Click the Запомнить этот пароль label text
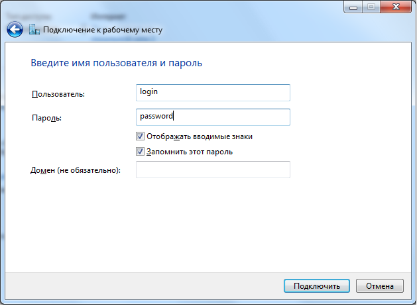The image size is (417, 306). pyautogui.click(x=189, y=152)
